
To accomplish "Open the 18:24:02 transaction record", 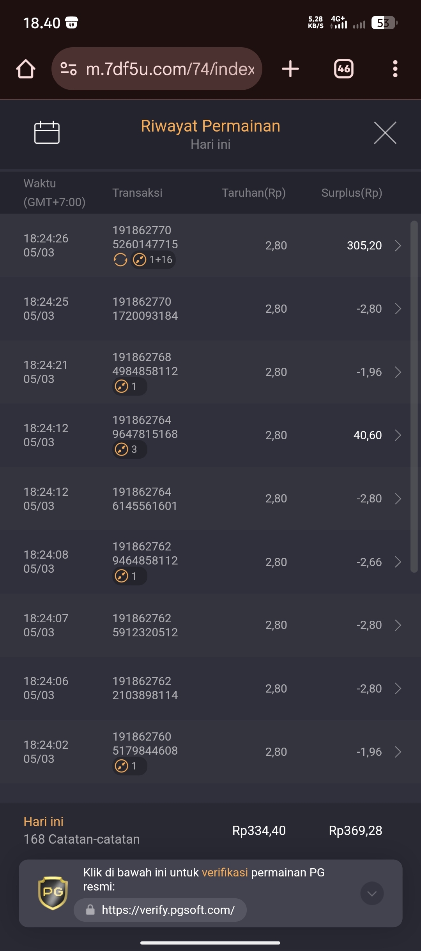I will 210,752.
